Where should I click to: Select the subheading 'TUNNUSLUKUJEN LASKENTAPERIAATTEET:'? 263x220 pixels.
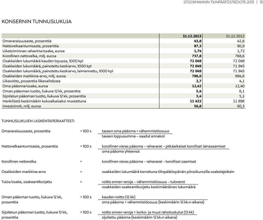[38, 121]
